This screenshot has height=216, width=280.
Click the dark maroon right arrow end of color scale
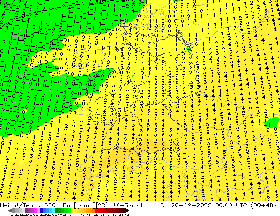[x=127, y=211]
